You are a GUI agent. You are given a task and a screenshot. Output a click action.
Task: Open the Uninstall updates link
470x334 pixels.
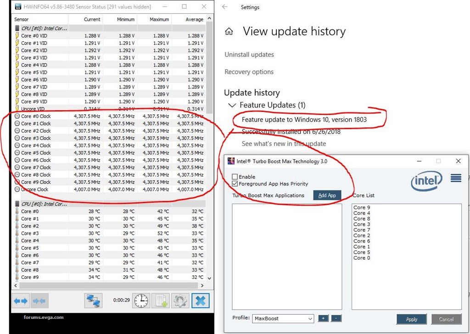point(249,55)
